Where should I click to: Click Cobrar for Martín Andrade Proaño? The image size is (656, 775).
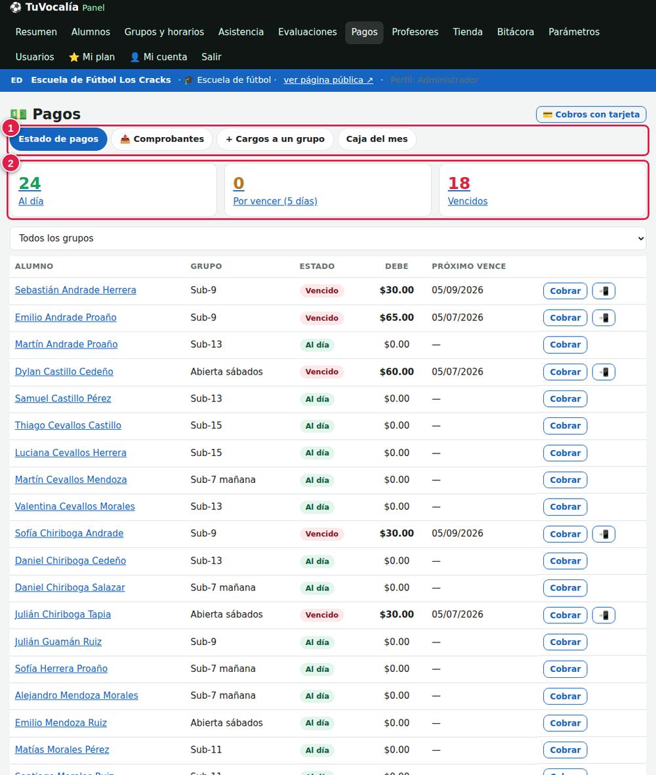565,345
